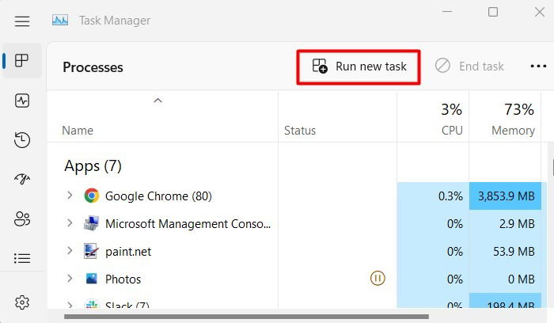Expand the paint.net process entry
This screenshot has width=554, height=323.
tap(70, 251)
